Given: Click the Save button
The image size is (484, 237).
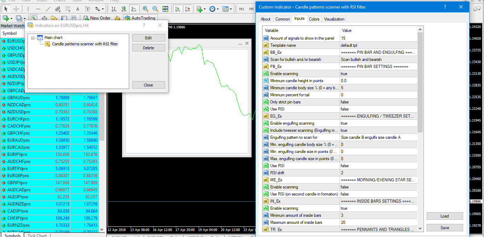Looking at the screenshot, I should click(x=445, y=228).
